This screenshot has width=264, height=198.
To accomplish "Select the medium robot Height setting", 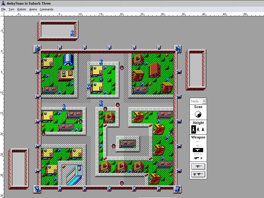I will tap(198, 129).
